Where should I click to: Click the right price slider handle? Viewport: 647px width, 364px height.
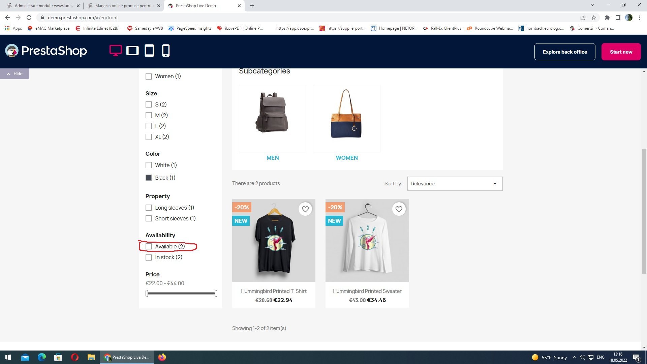216,293
